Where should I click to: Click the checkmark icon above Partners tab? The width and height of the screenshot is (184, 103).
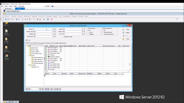[29, 40]
